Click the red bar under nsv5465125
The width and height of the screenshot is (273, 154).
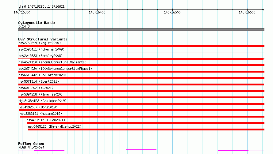point(146,130)
